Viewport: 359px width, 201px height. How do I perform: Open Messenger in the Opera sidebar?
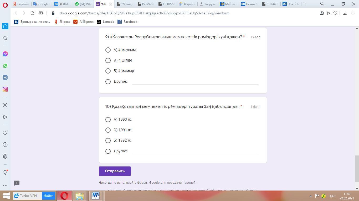pos(5,54)
